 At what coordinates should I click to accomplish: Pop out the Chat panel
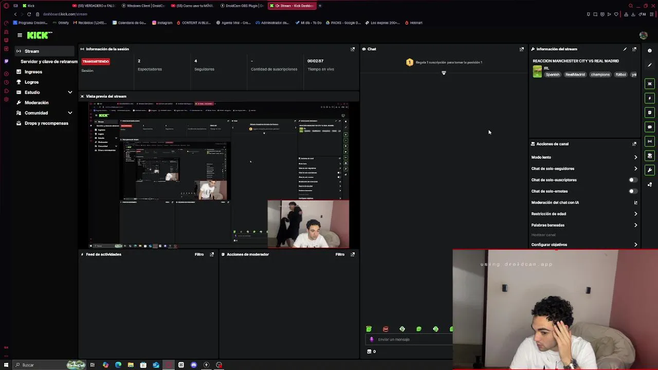click(x=522, y=49)
